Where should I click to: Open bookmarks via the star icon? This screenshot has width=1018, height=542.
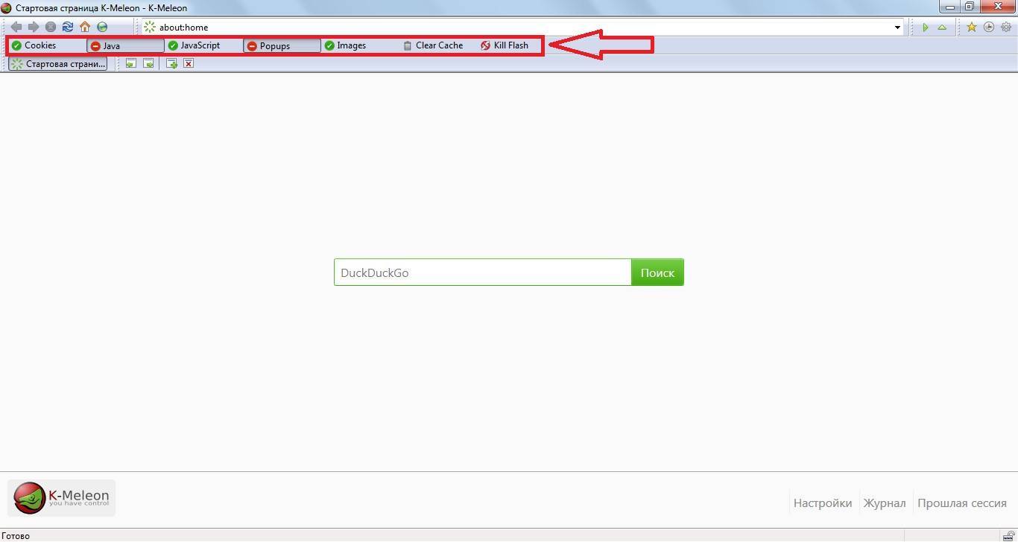971,27
